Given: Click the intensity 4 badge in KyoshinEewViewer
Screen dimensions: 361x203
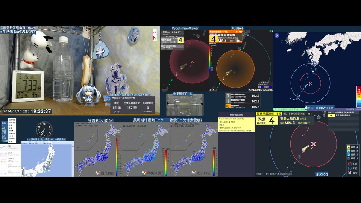Looking at the screenshot, I should click(x=180, y=40).
